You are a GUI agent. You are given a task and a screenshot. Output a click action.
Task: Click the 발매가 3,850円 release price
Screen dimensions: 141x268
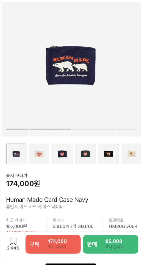pos(73,224)
